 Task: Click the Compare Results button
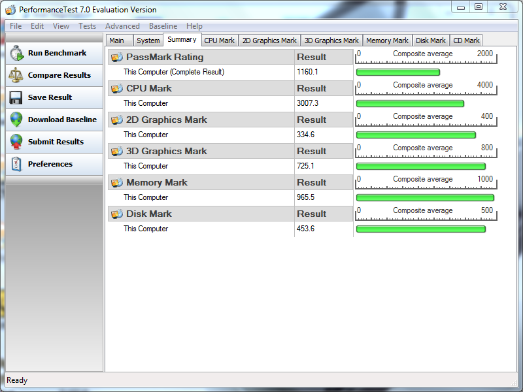[x=54, y=75]
